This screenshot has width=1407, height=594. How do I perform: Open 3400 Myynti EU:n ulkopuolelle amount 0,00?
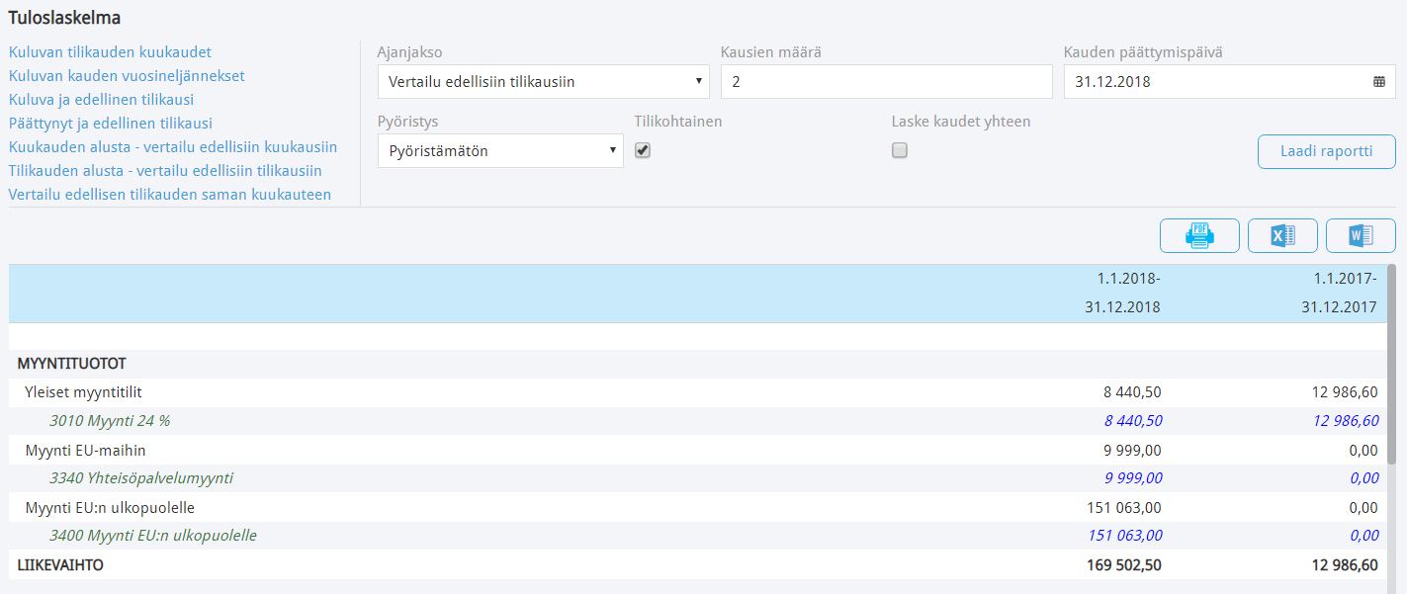[x=1363, y=536]
